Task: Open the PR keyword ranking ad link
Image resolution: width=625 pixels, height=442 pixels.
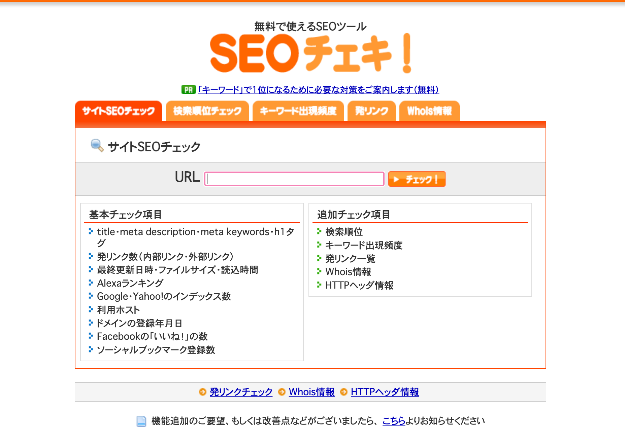Action: coord(318,90)
